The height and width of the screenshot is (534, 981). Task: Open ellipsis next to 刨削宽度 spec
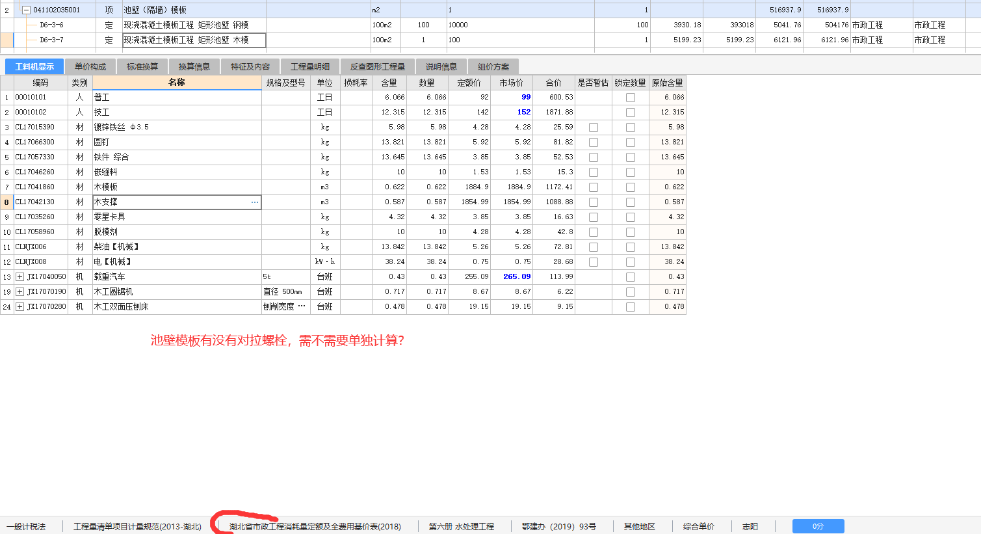pos(302,306)
